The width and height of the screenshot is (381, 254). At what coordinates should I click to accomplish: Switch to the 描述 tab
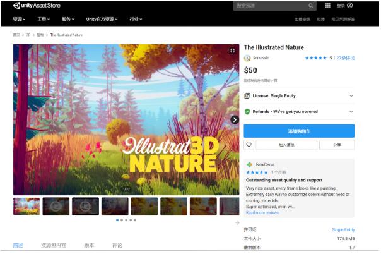click(18, 245)
